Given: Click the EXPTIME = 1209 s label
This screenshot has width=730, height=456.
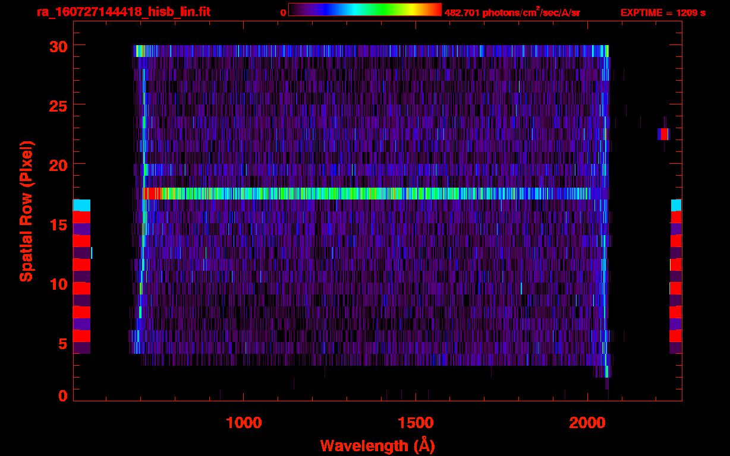Looking at the screenshot, I should (663, 12).
